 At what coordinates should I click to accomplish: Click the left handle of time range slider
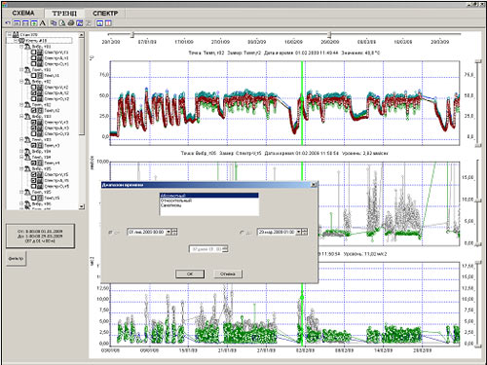pos(132,34)
